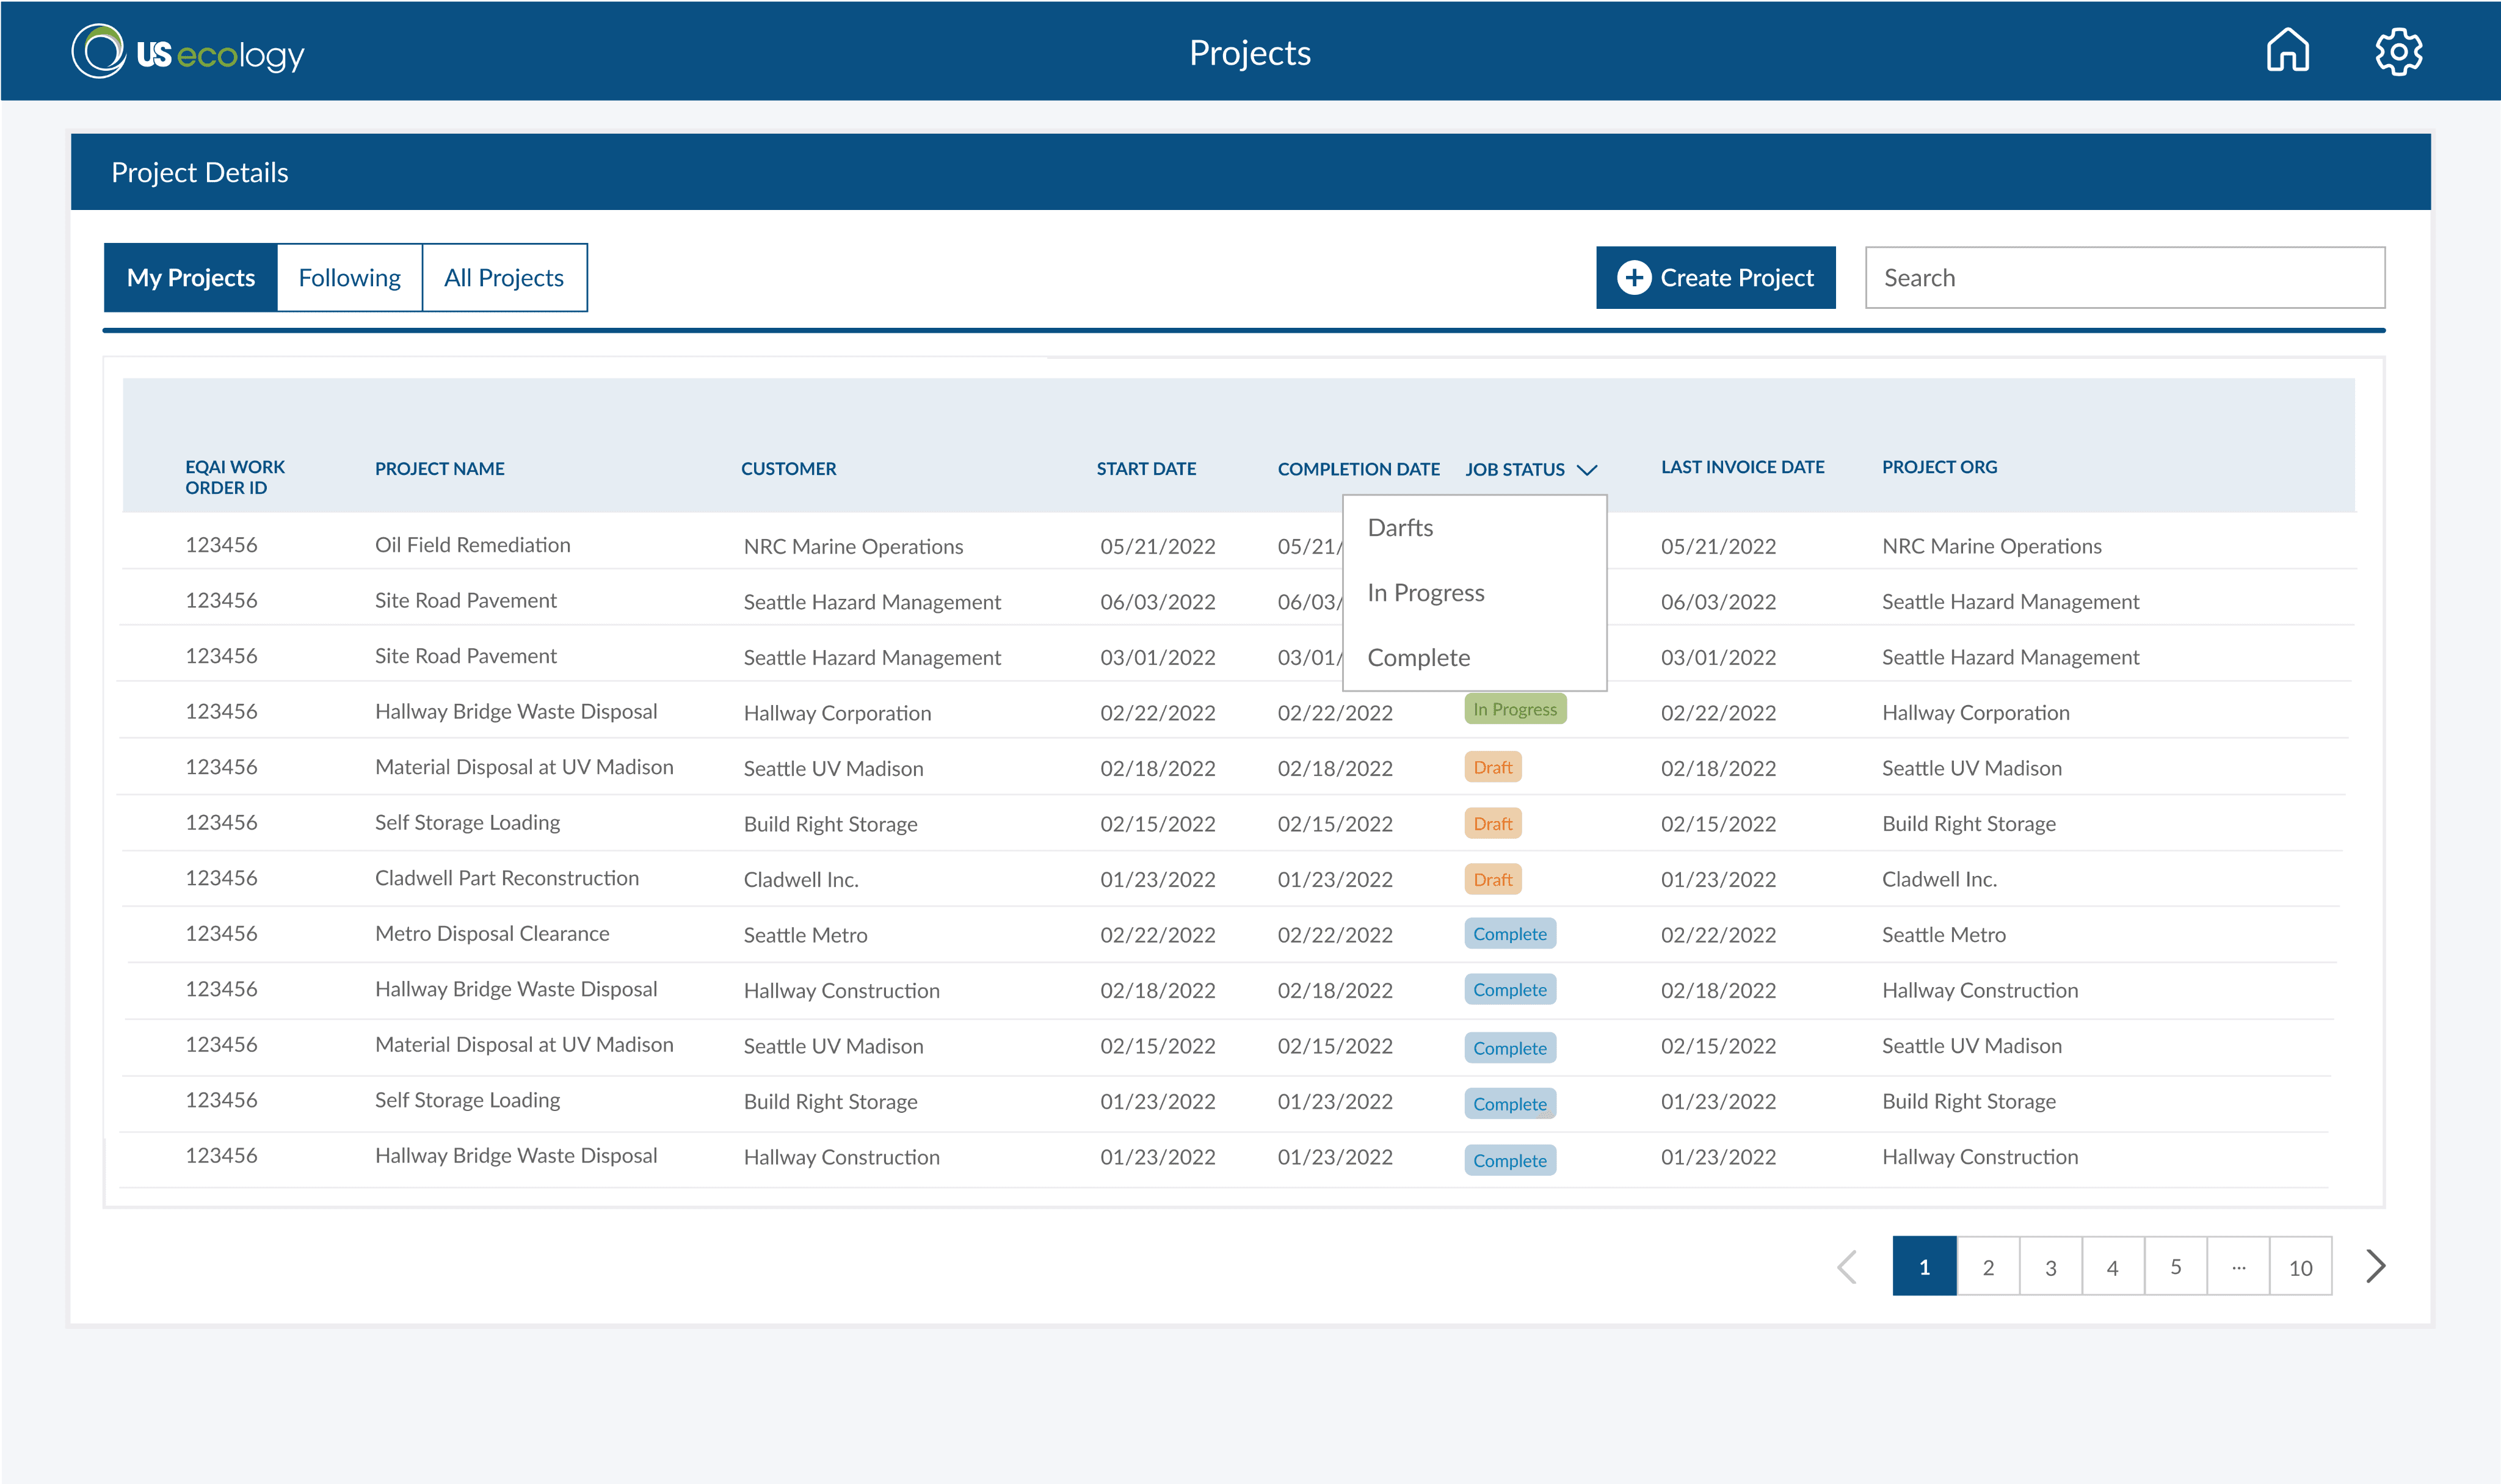Select Darfts from status dropdown
The width and height of the screenshot is (2501, 1484).
pos(1400,527)
